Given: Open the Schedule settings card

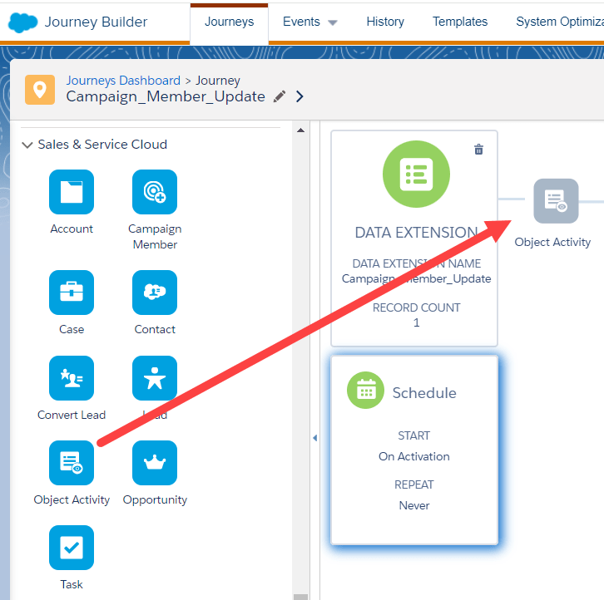Looking at the screenshot, I should pos(414,450).
